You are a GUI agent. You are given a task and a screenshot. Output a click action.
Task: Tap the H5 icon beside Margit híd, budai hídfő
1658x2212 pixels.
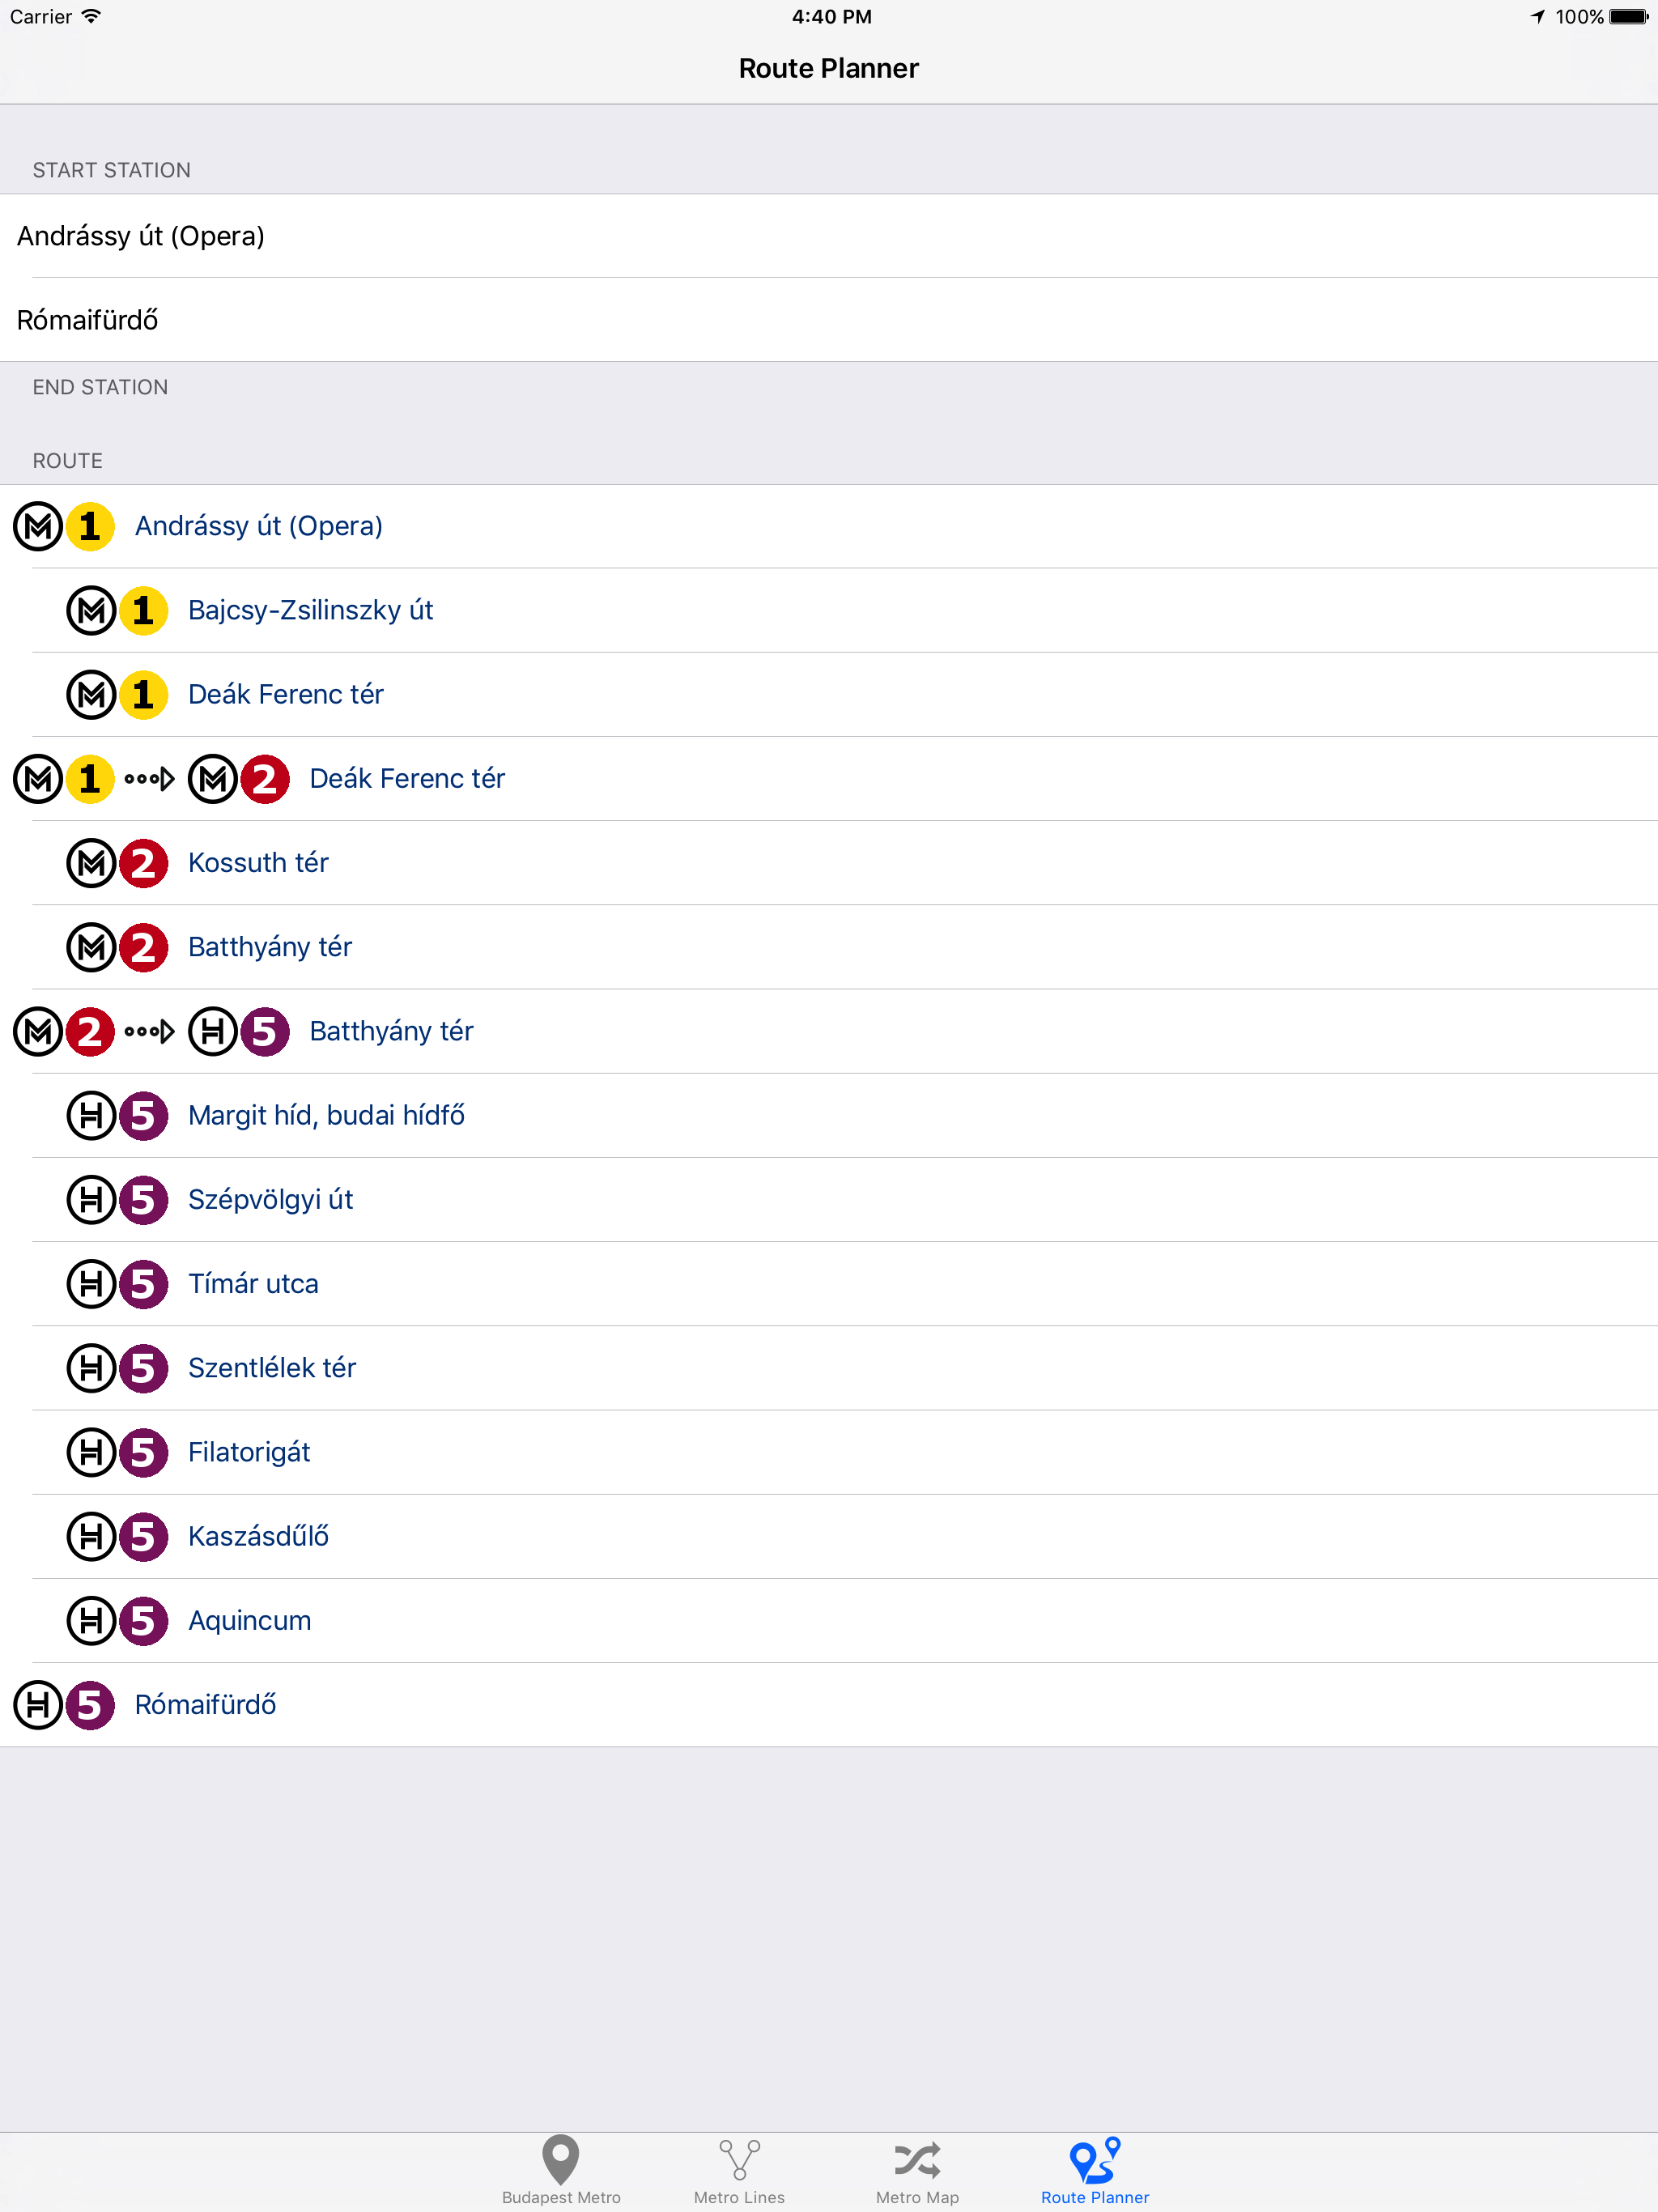pyautogui.click(x=118, y=1116)
